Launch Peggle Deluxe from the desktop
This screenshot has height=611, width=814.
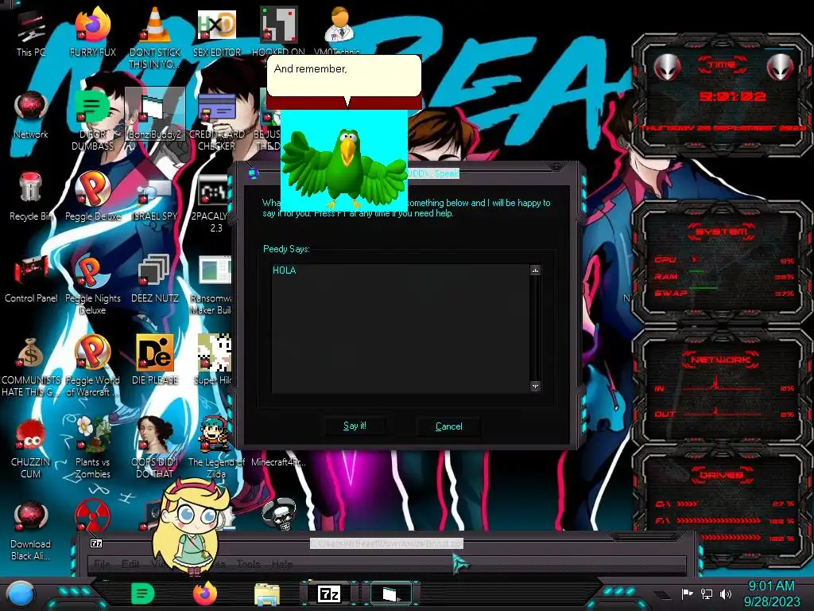click(93, 197)
